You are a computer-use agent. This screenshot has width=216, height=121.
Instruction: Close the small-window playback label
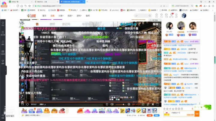160,20
